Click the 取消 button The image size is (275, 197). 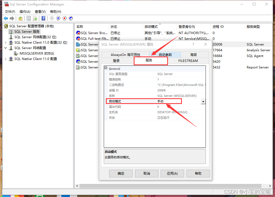(146, 174)
